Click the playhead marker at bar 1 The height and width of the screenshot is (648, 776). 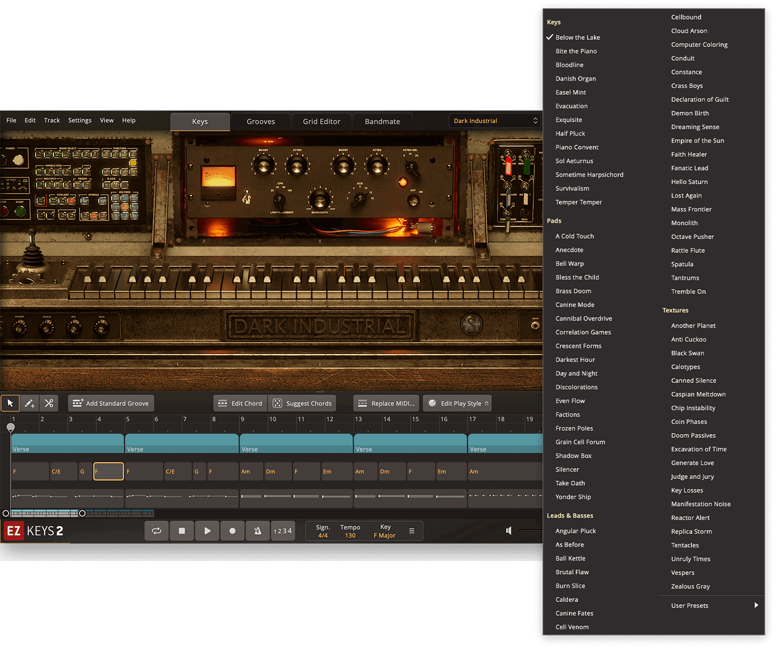pos(11,428)
